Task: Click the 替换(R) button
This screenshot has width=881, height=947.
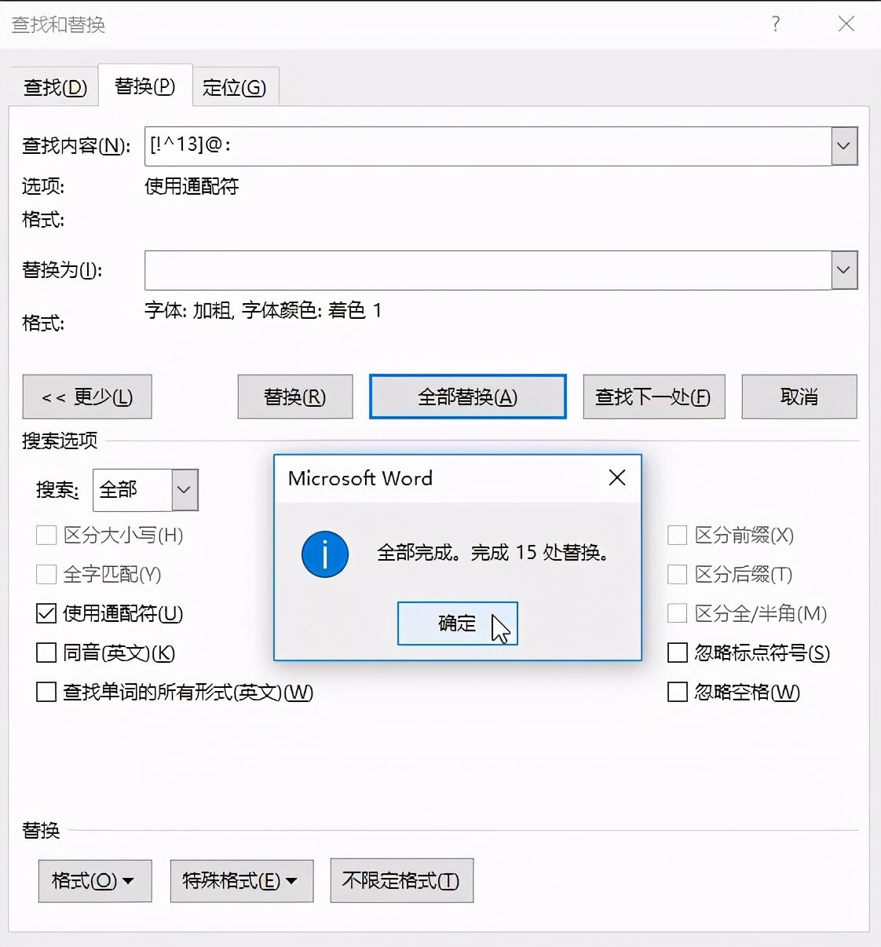Action: click(294, 397)
